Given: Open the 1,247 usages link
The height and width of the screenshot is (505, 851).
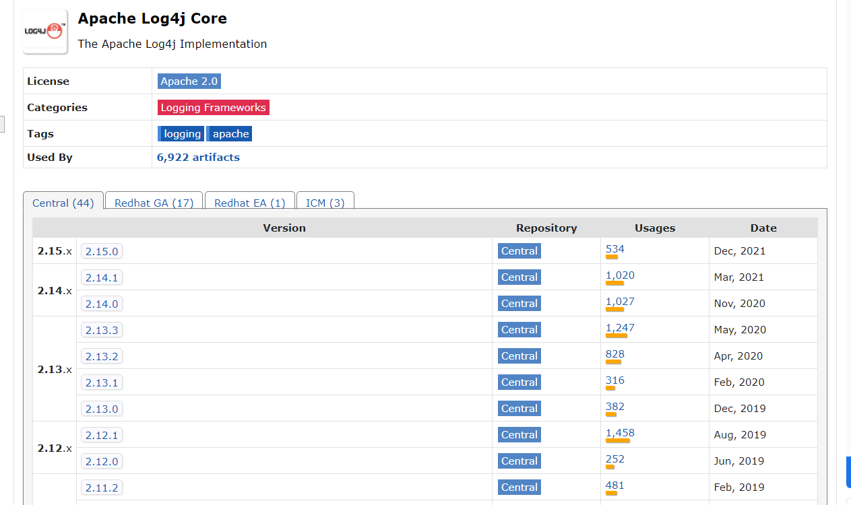Looking at the screenshot, I should click(620, 328).
